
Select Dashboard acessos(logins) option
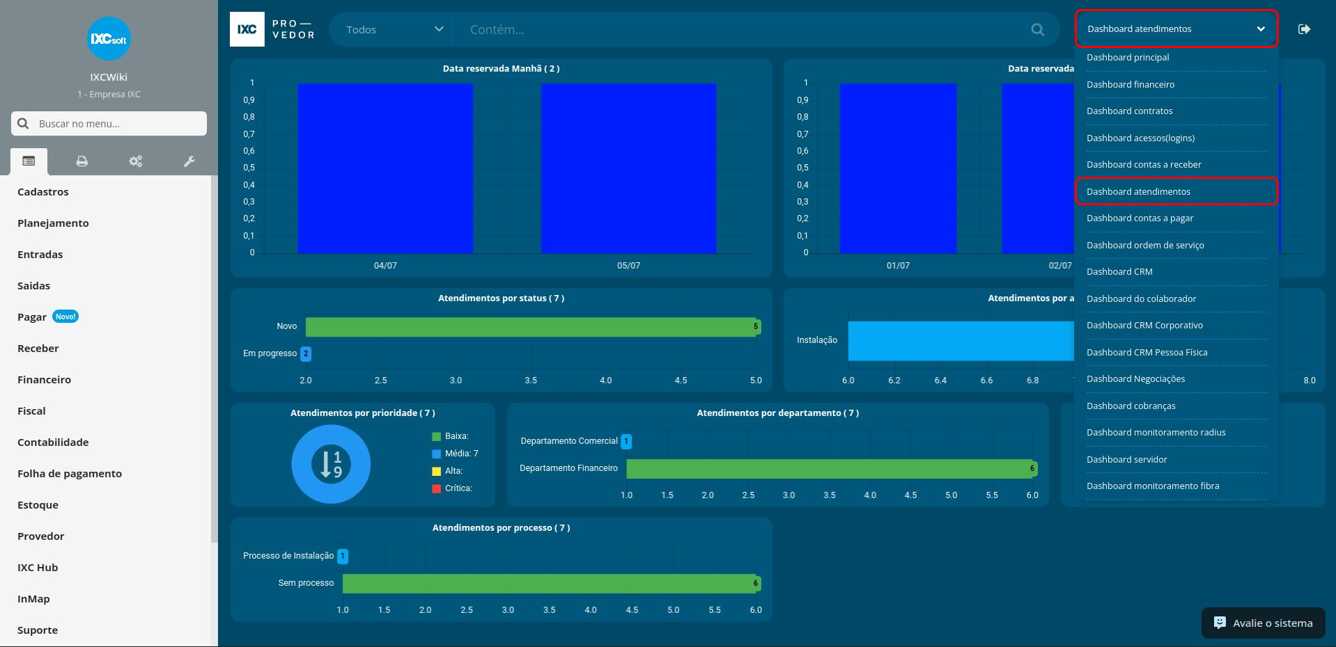[x=1176, y=138]
